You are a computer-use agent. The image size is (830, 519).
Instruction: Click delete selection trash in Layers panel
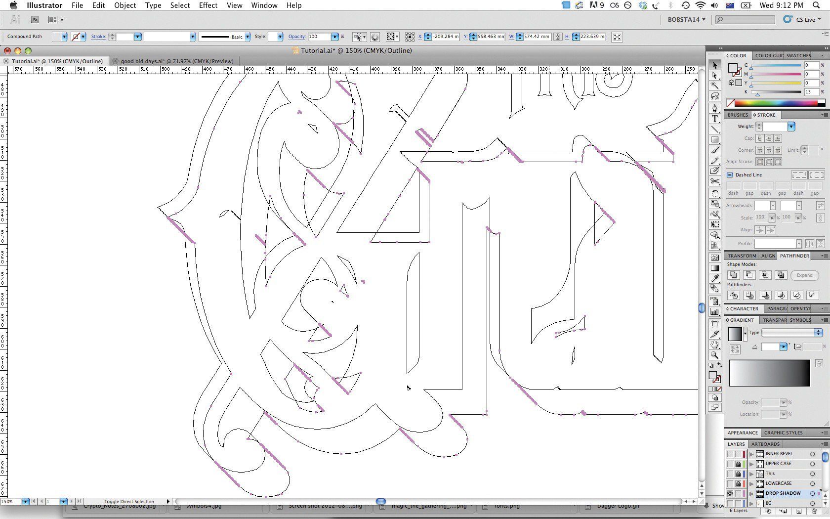[814, 511]
